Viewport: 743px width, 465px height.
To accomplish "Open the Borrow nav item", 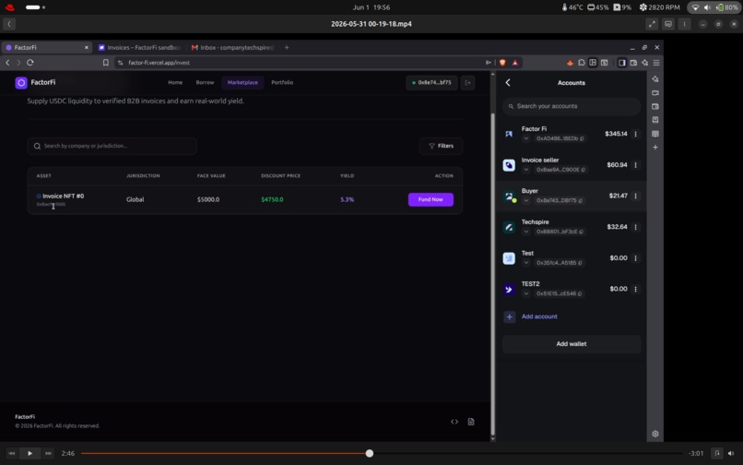I will [205, 82].
